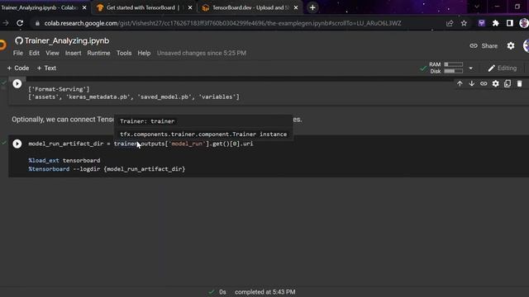The width and height of the screenshot is (529, 297).
Task: Open the Tools menu
Action: click(x=124, y=53)
